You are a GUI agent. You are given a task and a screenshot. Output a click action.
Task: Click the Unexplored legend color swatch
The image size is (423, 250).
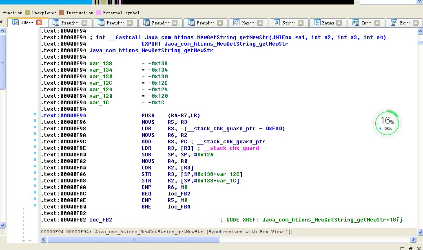tap(27, 13)
